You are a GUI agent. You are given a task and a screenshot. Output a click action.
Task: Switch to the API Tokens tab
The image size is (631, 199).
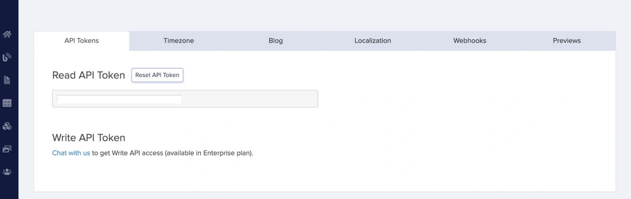[x=82, y=40]
